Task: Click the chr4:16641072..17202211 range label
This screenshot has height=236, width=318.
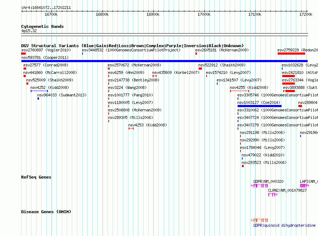Action: 46,7
